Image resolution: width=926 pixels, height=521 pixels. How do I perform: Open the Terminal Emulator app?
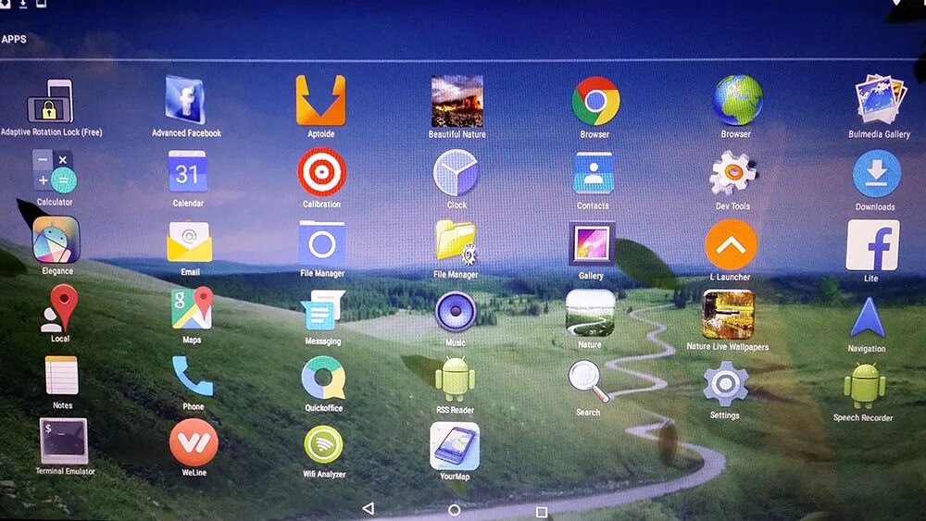click(x=63, y=440)
